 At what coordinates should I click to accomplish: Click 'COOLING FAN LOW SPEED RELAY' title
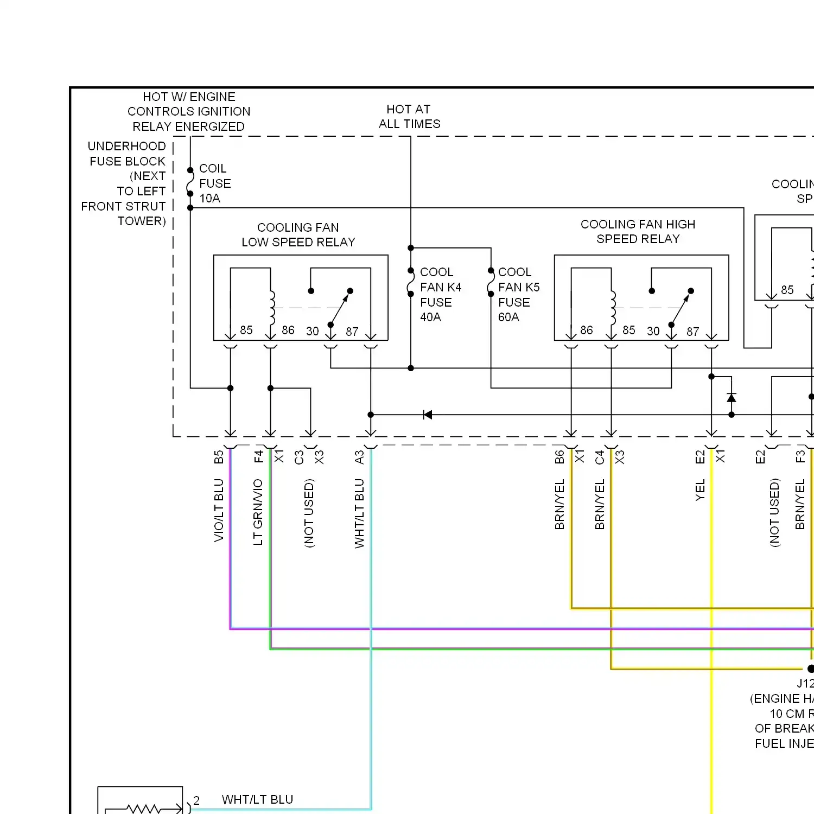pos(298,235)
